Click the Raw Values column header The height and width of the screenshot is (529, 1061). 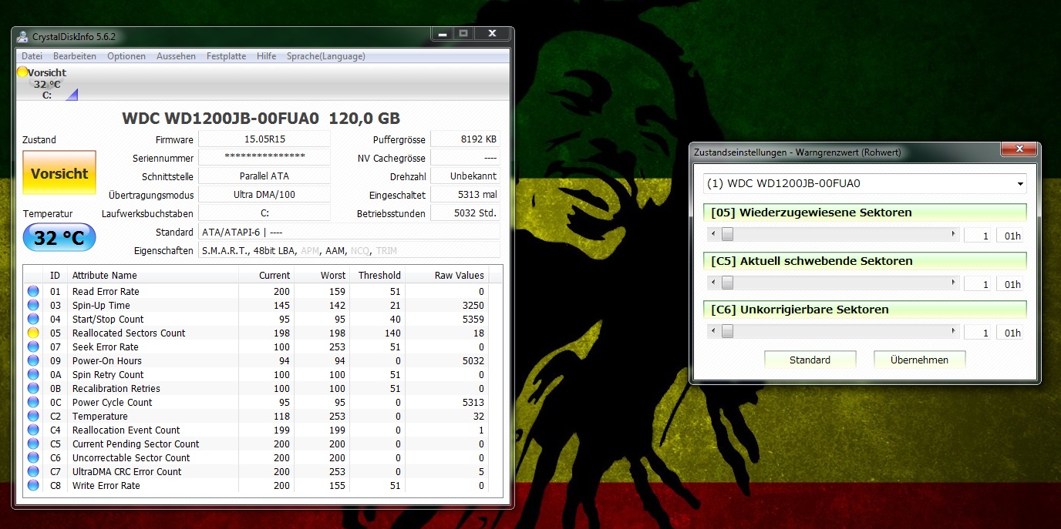point(447,275)
